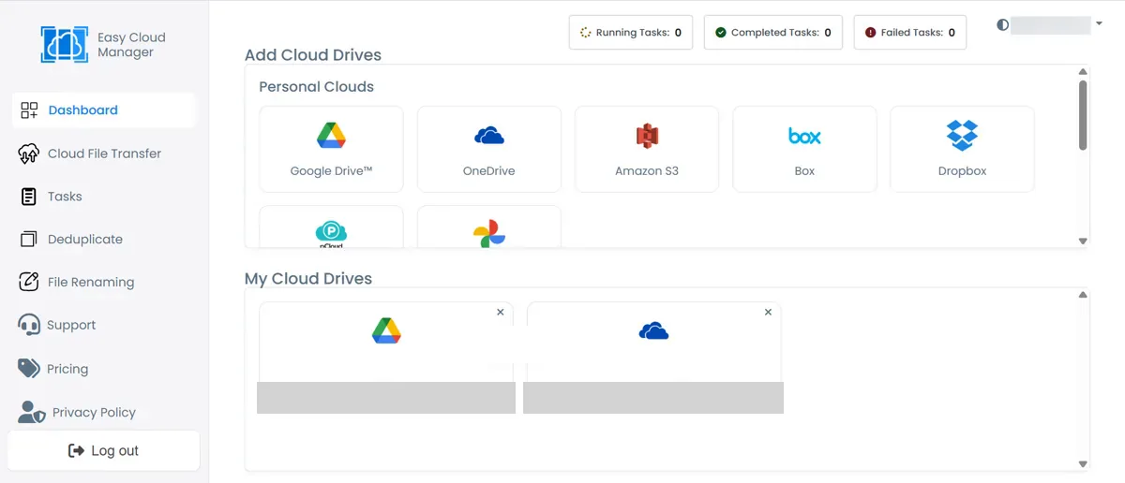Screen dimensions: 1125x483
Task: Click the Running Tasks spinner icon
Action: tap(586, 33)
